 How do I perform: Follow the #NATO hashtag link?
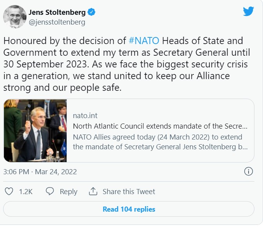(142, 41)
